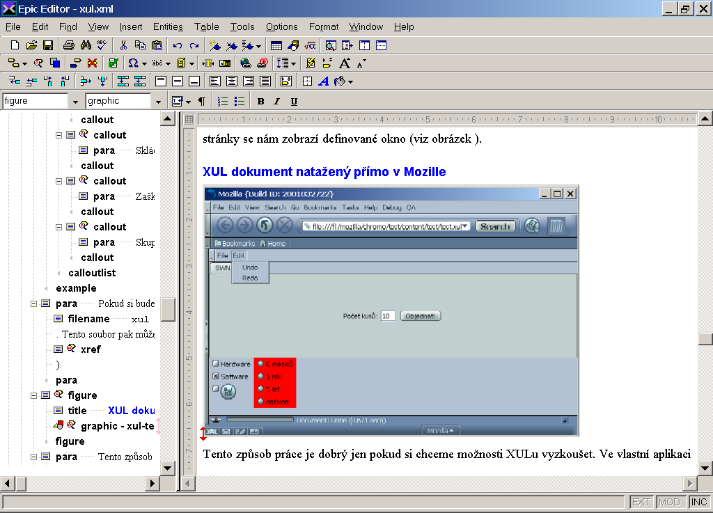This screenshot has height=513, width=713.
Task: Open the equation editor (√α) icon
Action: (310, 45)
